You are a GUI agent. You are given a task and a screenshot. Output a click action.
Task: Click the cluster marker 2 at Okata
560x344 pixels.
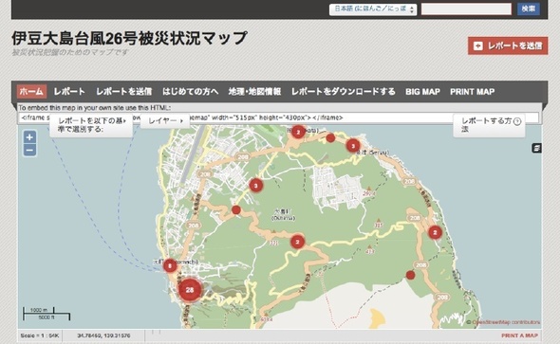tap(298, 133)
